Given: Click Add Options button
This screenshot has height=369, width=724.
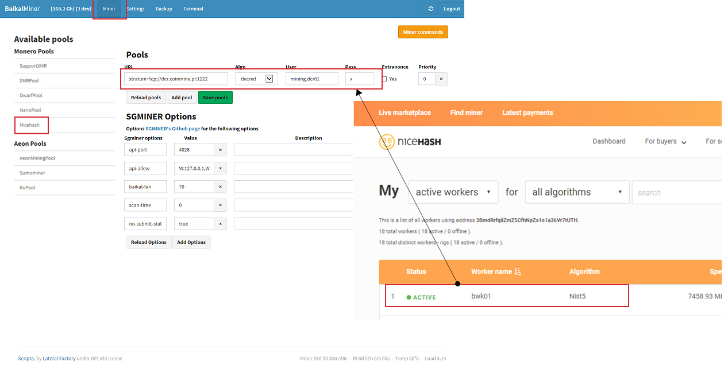Looking at the screenshot, I should tap(191, 242).
